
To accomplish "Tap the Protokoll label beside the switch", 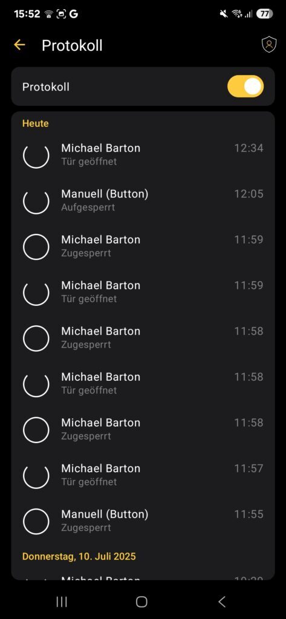I will point(46,87).
